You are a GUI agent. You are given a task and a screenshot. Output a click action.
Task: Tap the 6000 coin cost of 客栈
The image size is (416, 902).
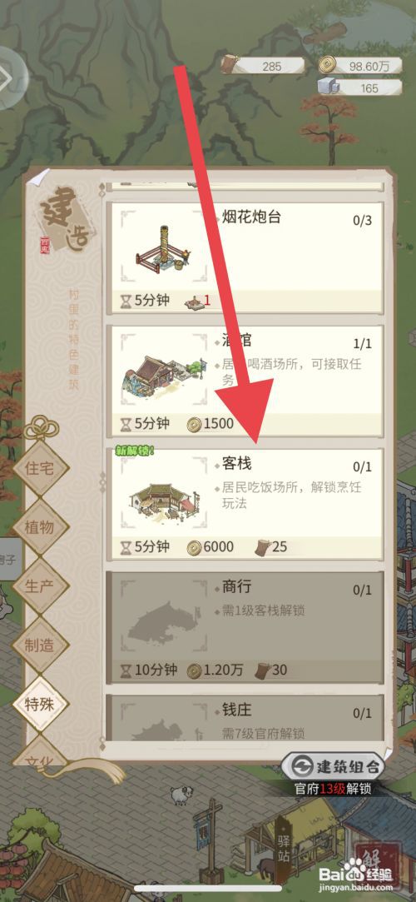[x=210, y=546]
